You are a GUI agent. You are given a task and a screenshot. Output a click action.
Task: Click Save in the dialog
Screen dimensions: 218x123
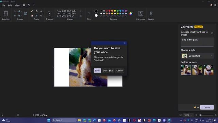(x=97, y=71)
